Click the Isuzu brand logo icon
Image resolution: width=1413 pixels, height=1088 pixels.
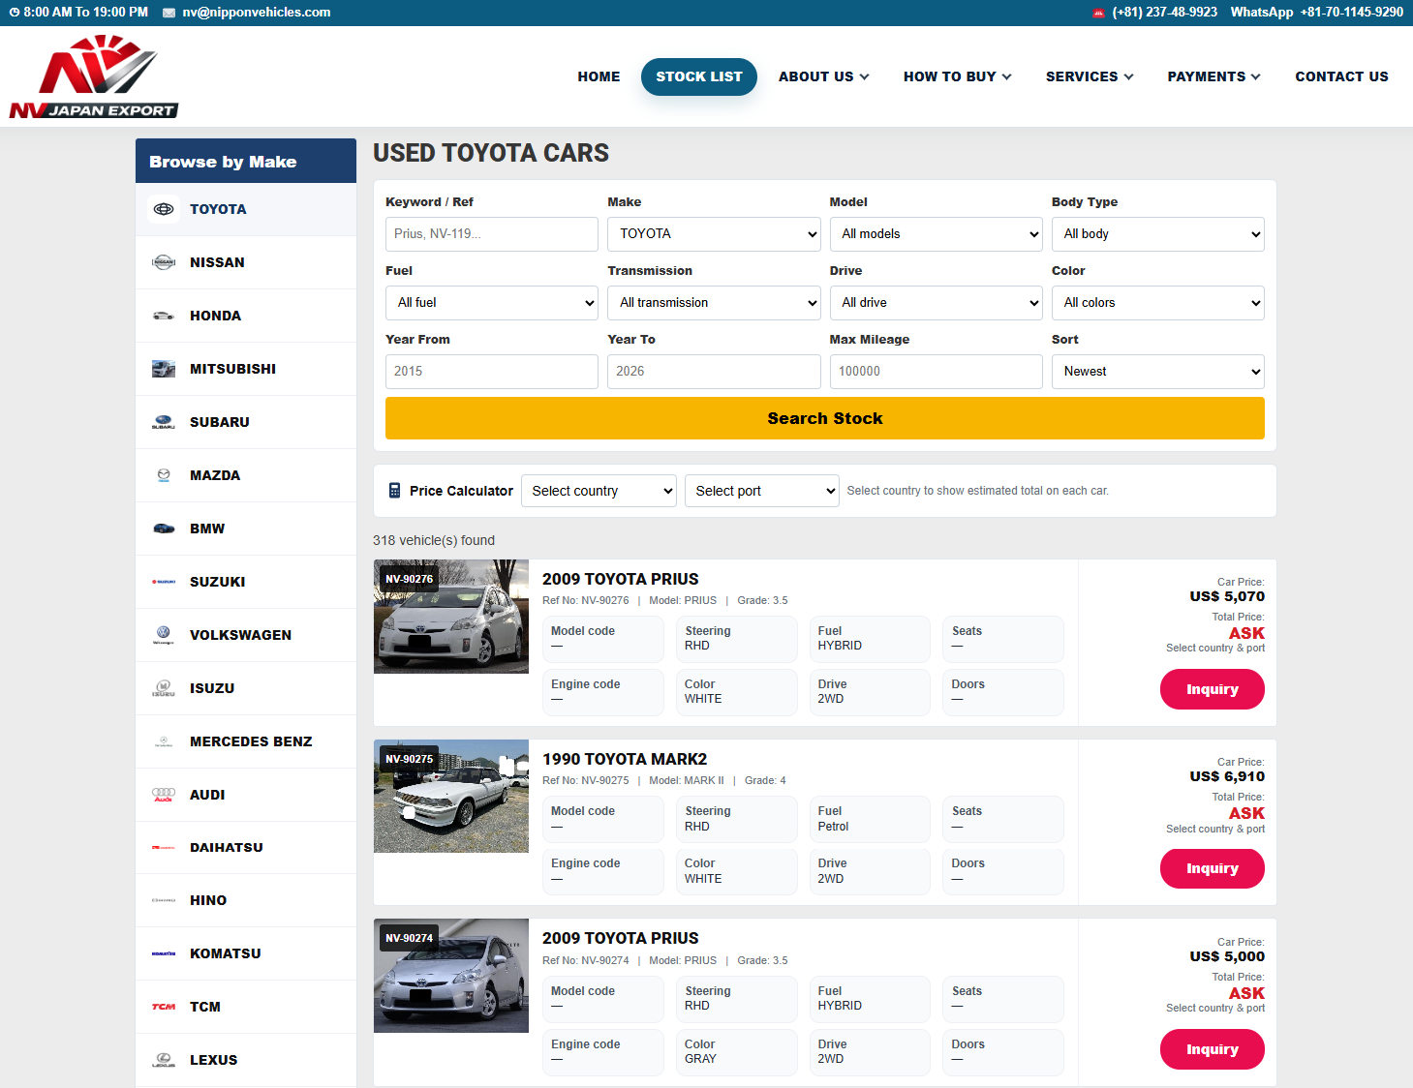coord(164,688)
